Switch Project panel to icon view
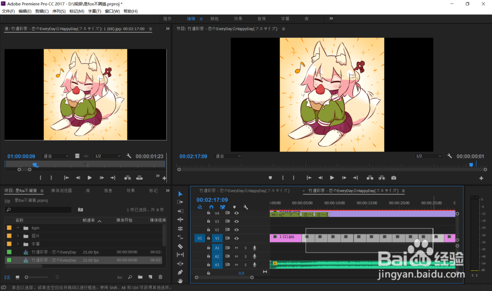Viewport: 492px width, 291px height. (18, 277)
